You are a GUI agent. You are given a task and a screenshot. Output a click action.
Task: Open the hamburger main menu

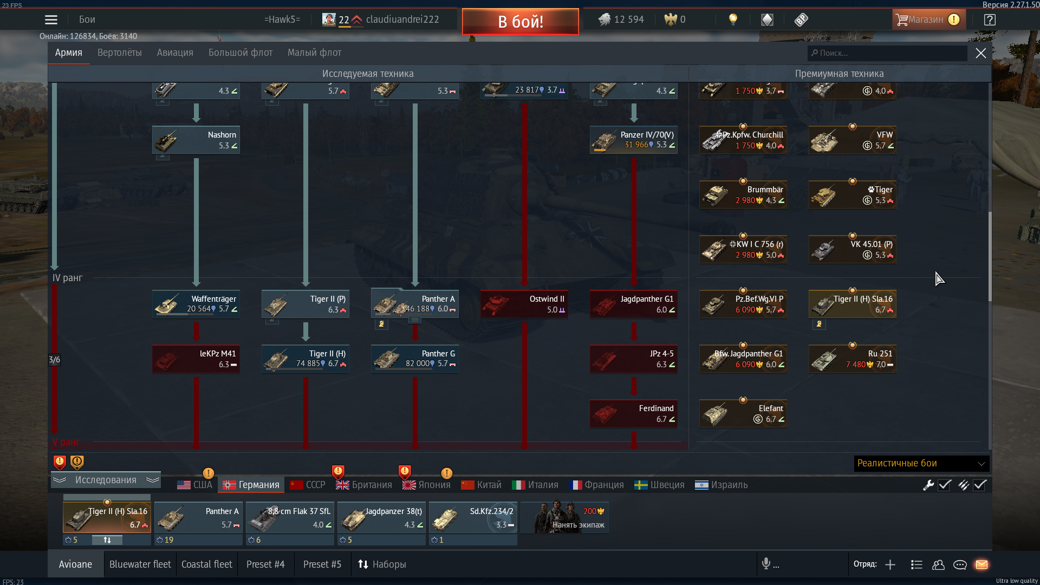51,20
